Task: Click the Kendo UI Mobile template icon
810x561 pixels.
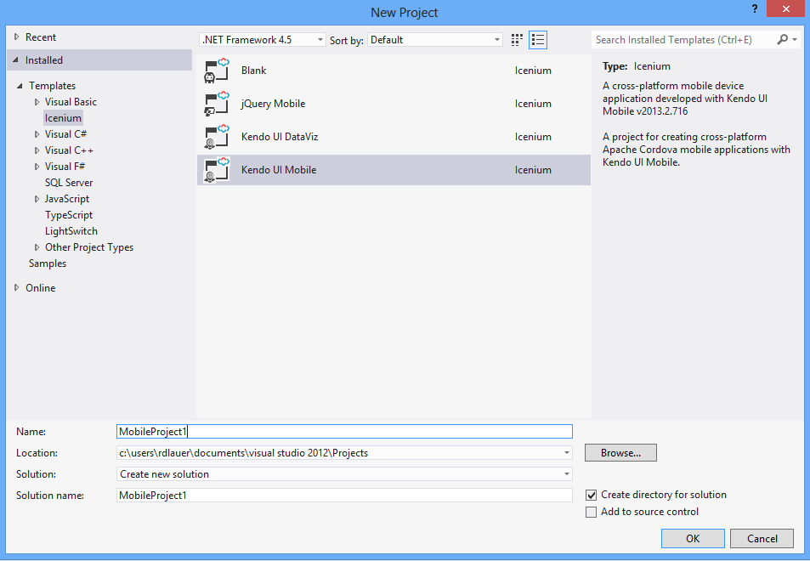Action: 217,170
